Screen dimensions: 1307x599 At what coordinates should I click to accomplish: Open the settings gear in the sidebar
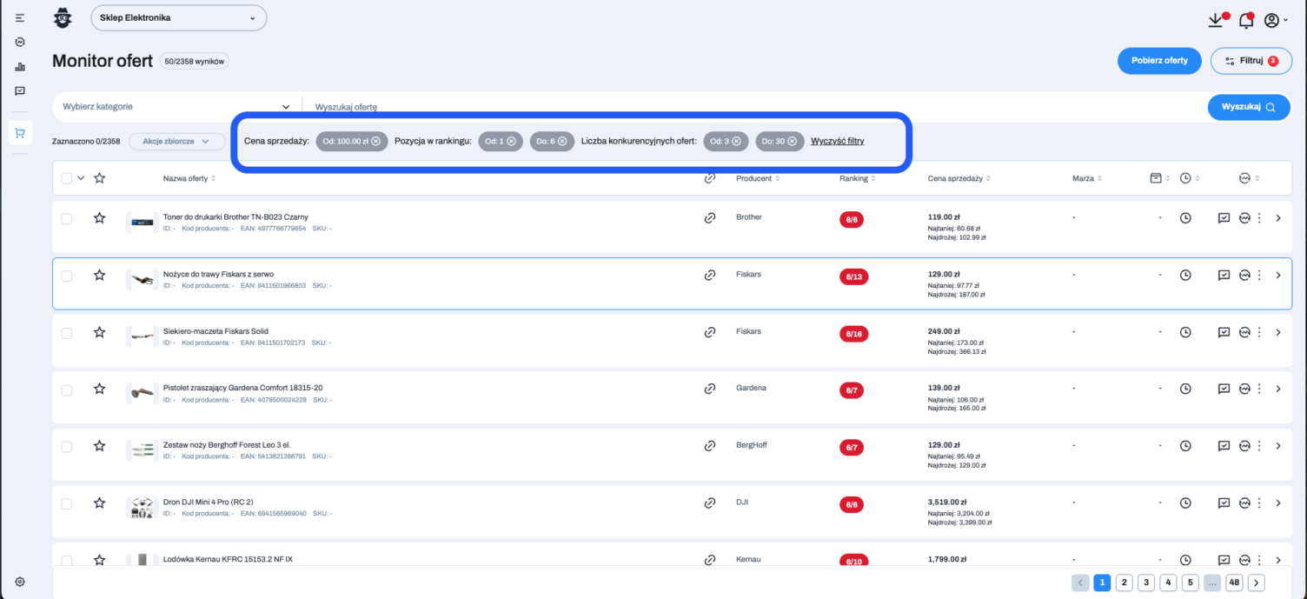tap(20, 582)
